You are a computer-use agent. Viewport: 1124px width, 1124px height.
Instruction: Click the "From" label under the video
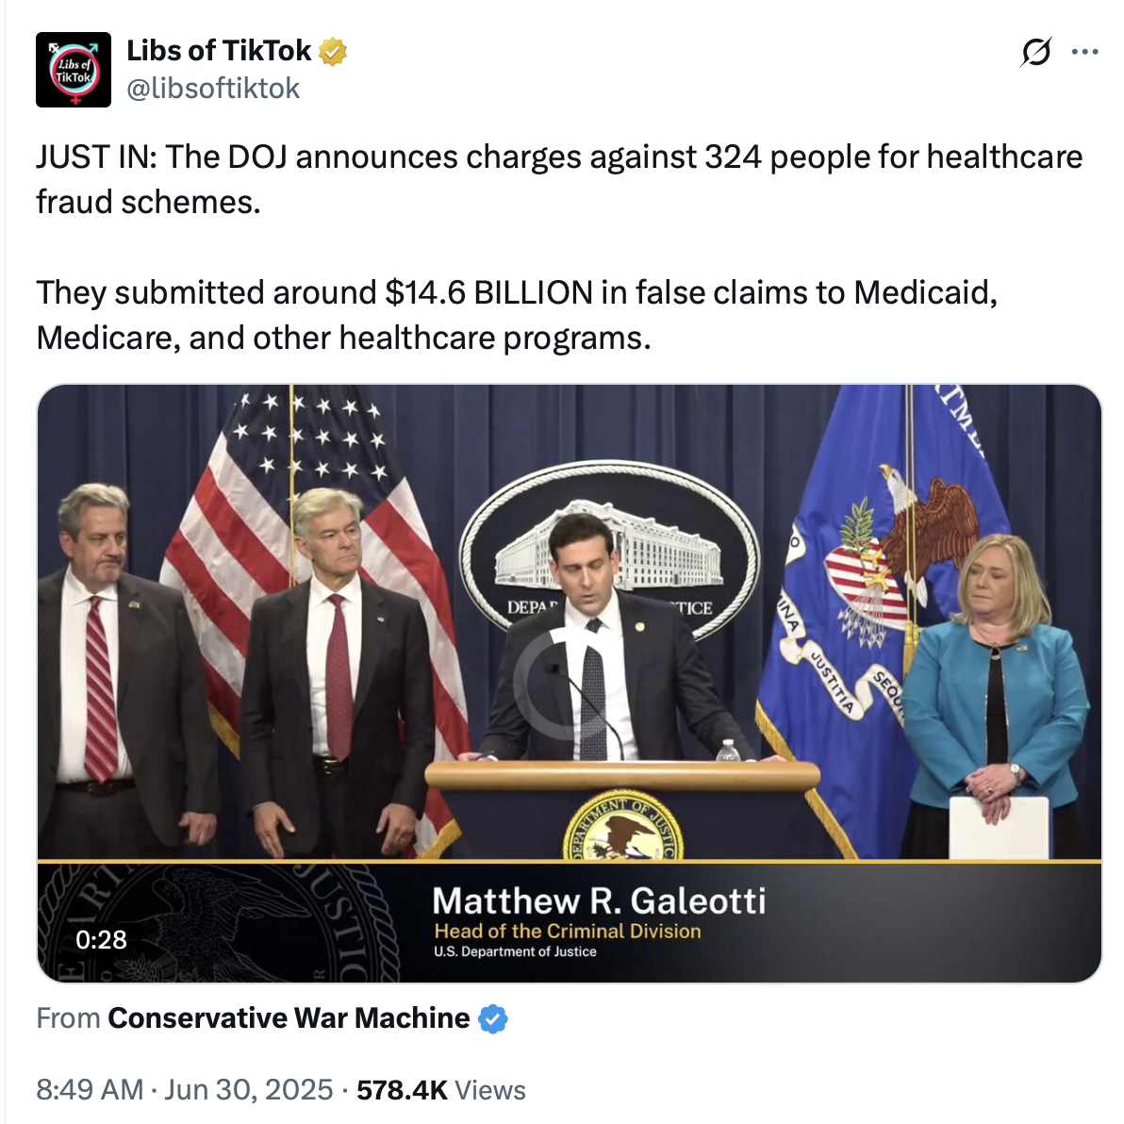(68, 1018)
